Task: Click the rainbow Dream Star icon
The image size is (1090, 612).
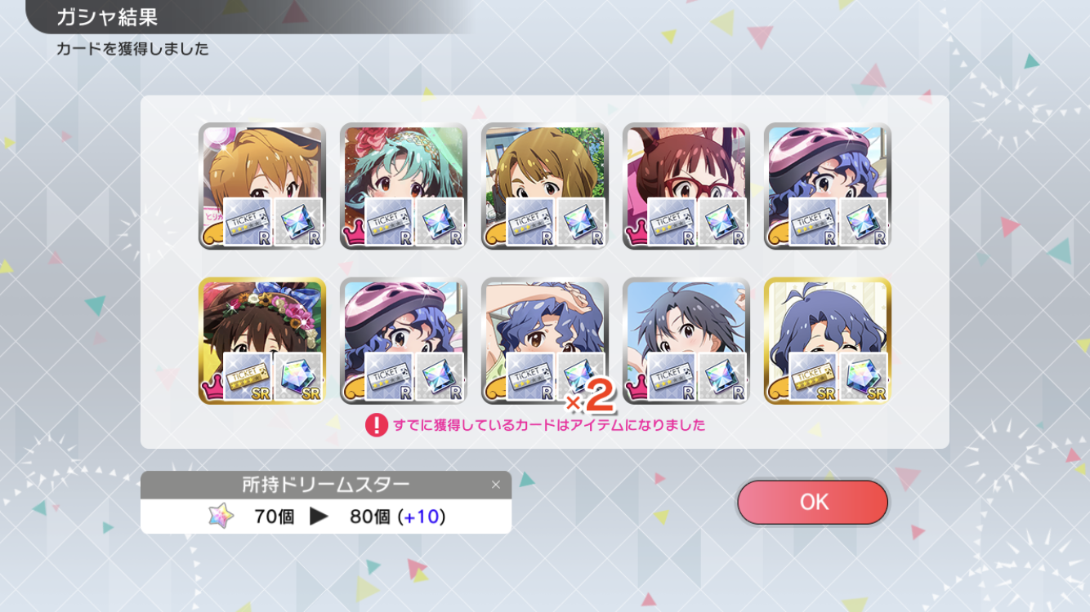Action: (221, 516)
